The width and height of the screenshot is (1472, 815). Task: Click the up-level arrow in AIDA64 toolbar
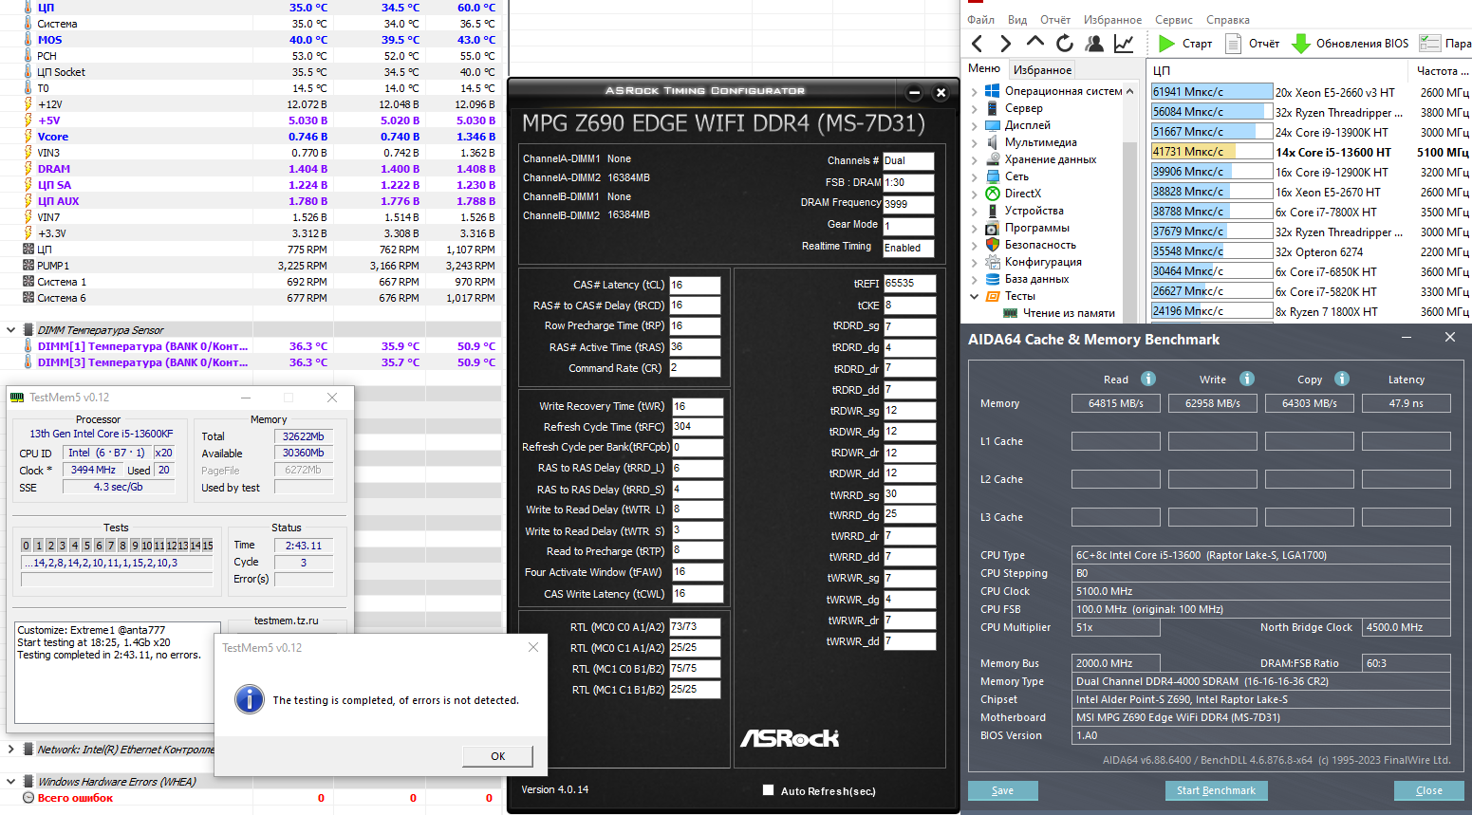coord(1035,43)
